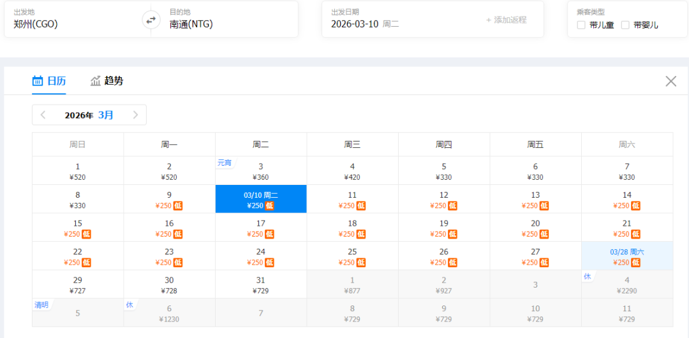
Task: Enable the 带儿童 checkbox
Action: click(x=581, y=25)
